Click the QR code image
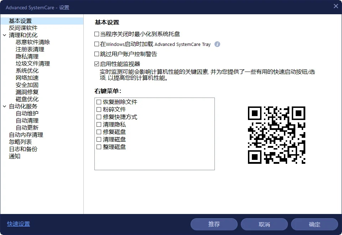The width and height of the screenshot is (342, 235). [x=276, y=135]
